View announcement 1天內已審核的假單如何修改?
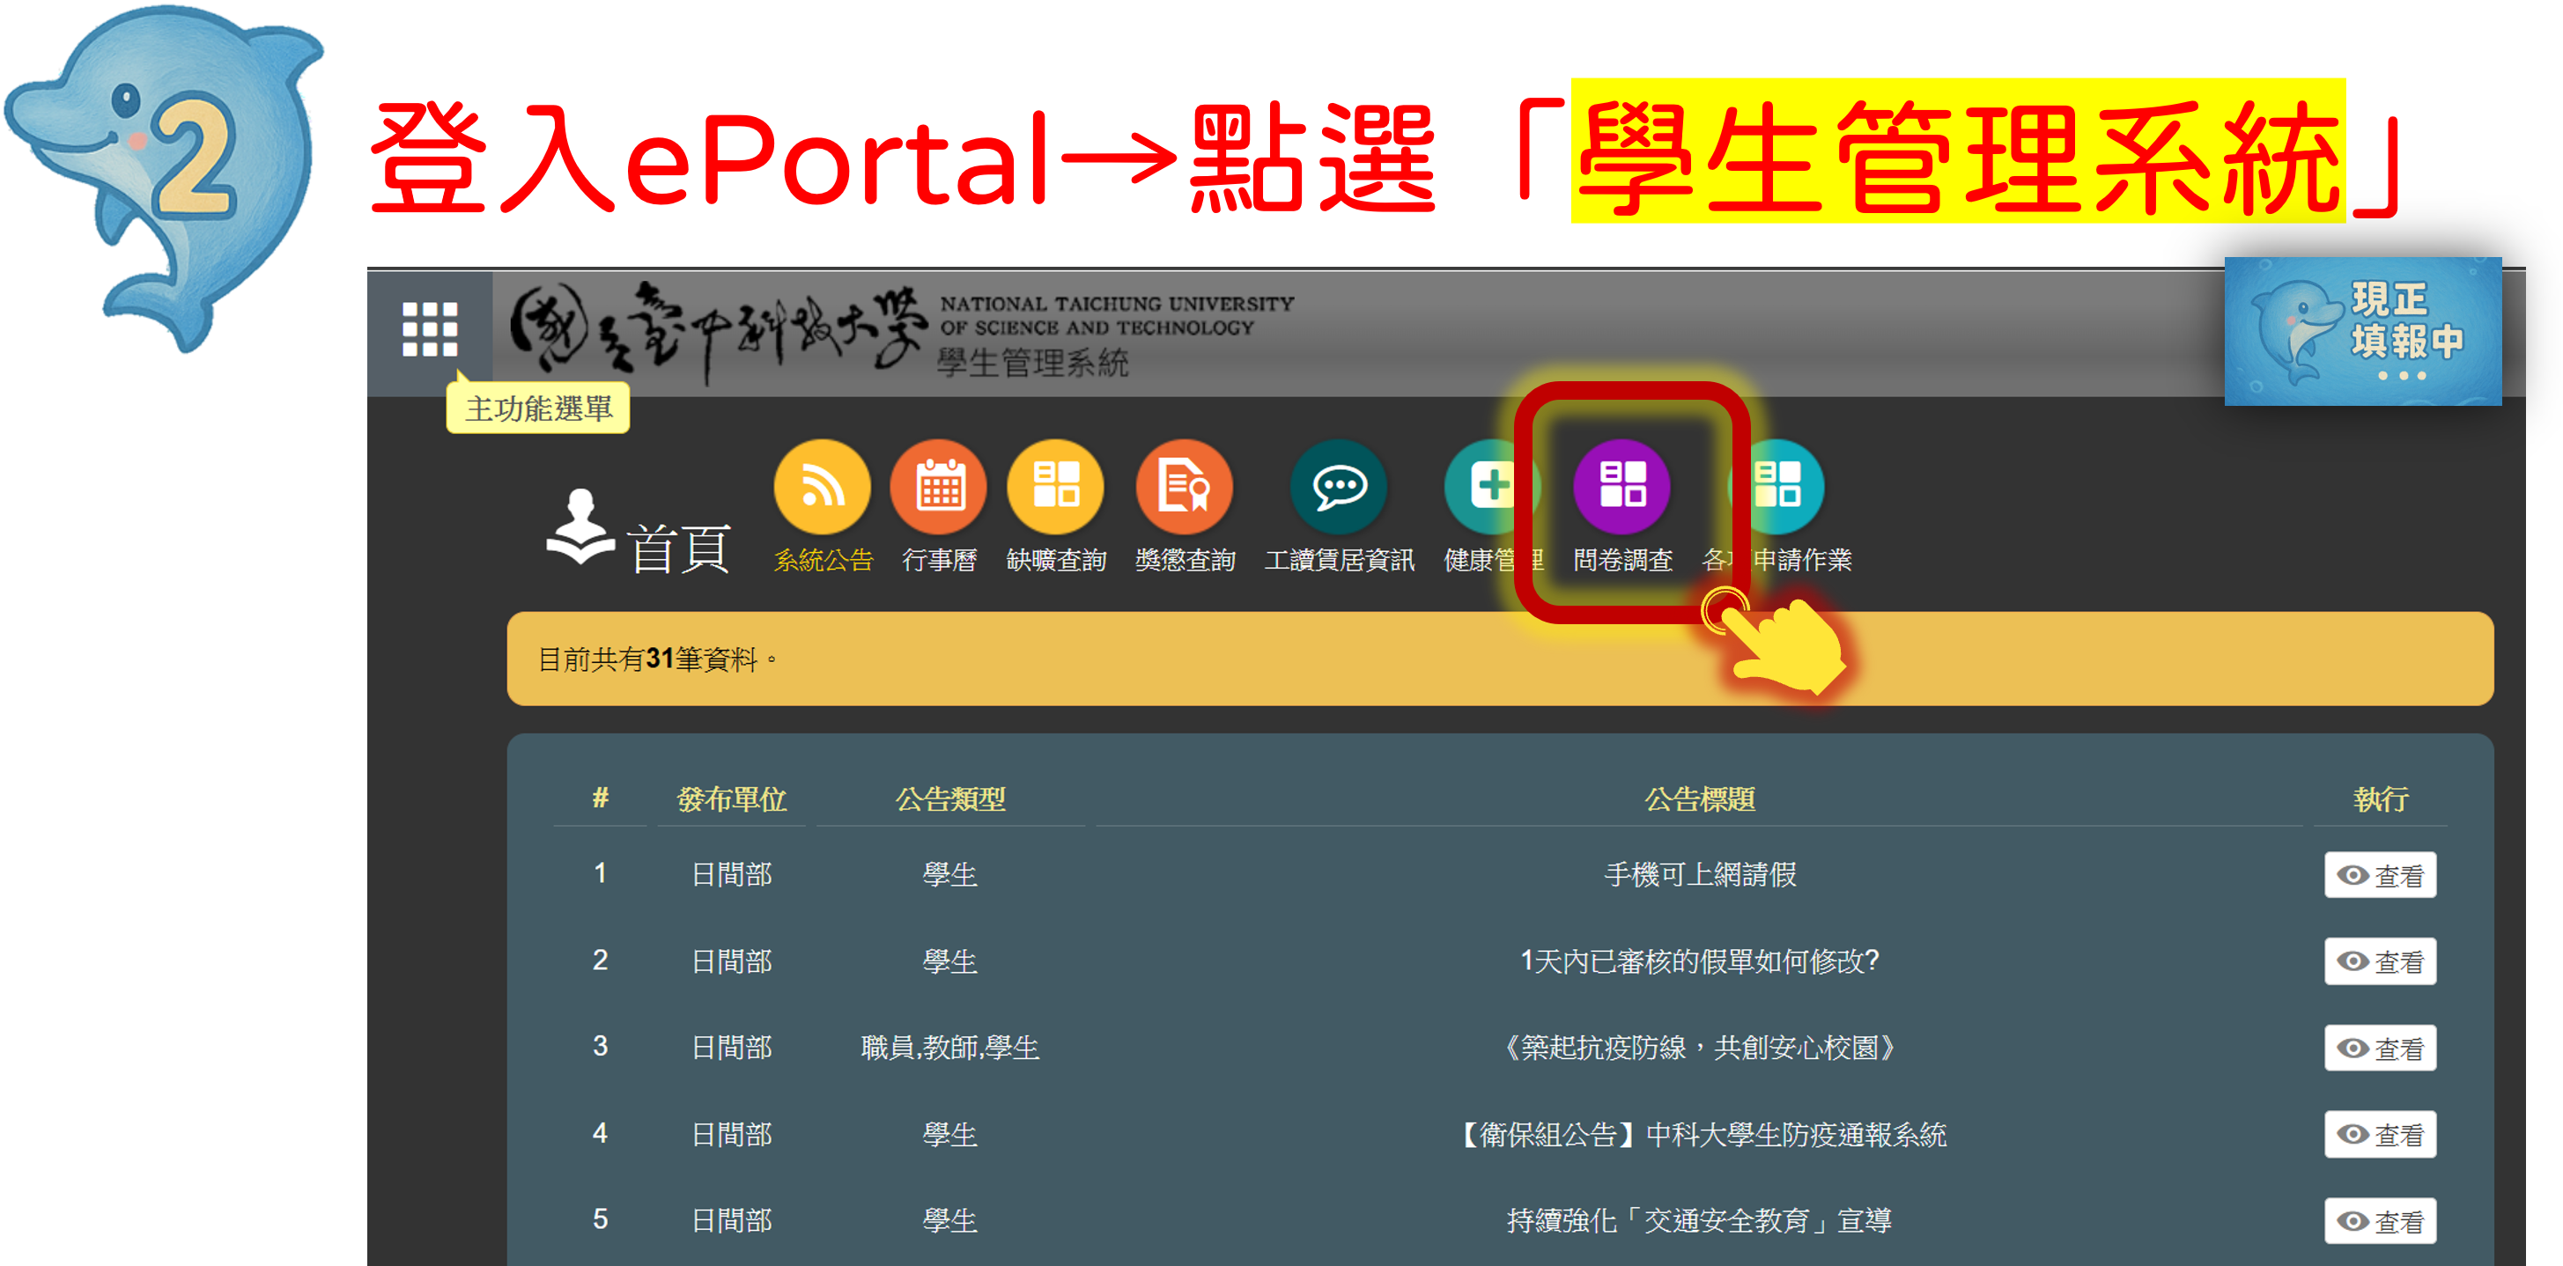The height and width of the screenshot is (1266, 2563). coord(2380,961)
